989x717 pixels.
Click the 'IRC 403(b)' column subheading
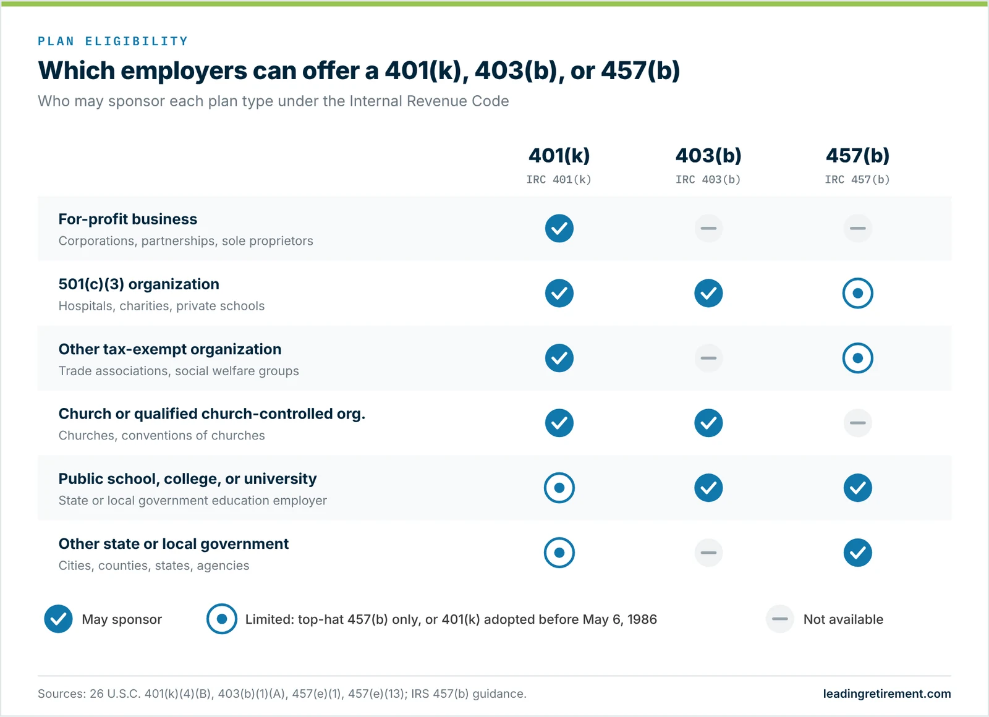708,180
